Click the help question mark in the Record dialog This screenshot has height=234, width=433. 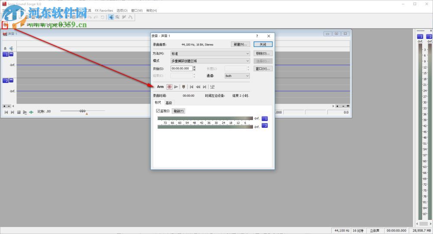point(257,36)
